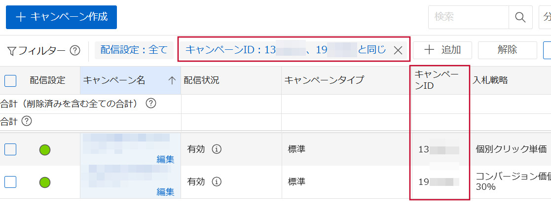Open info icon beside 有効 in campaign 19 row
The image size is (551, 215).
click(x=217, y=181)
